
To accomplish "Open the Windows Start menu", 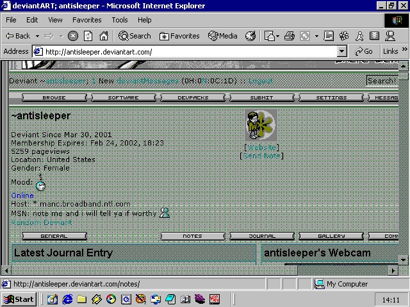I will (19, 299).
